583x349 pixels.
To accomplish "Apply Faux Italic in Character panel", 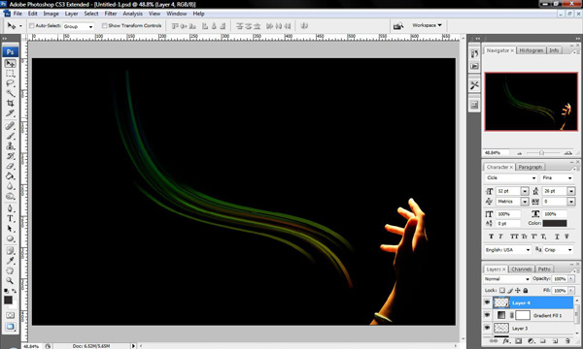I will point(500,237).
